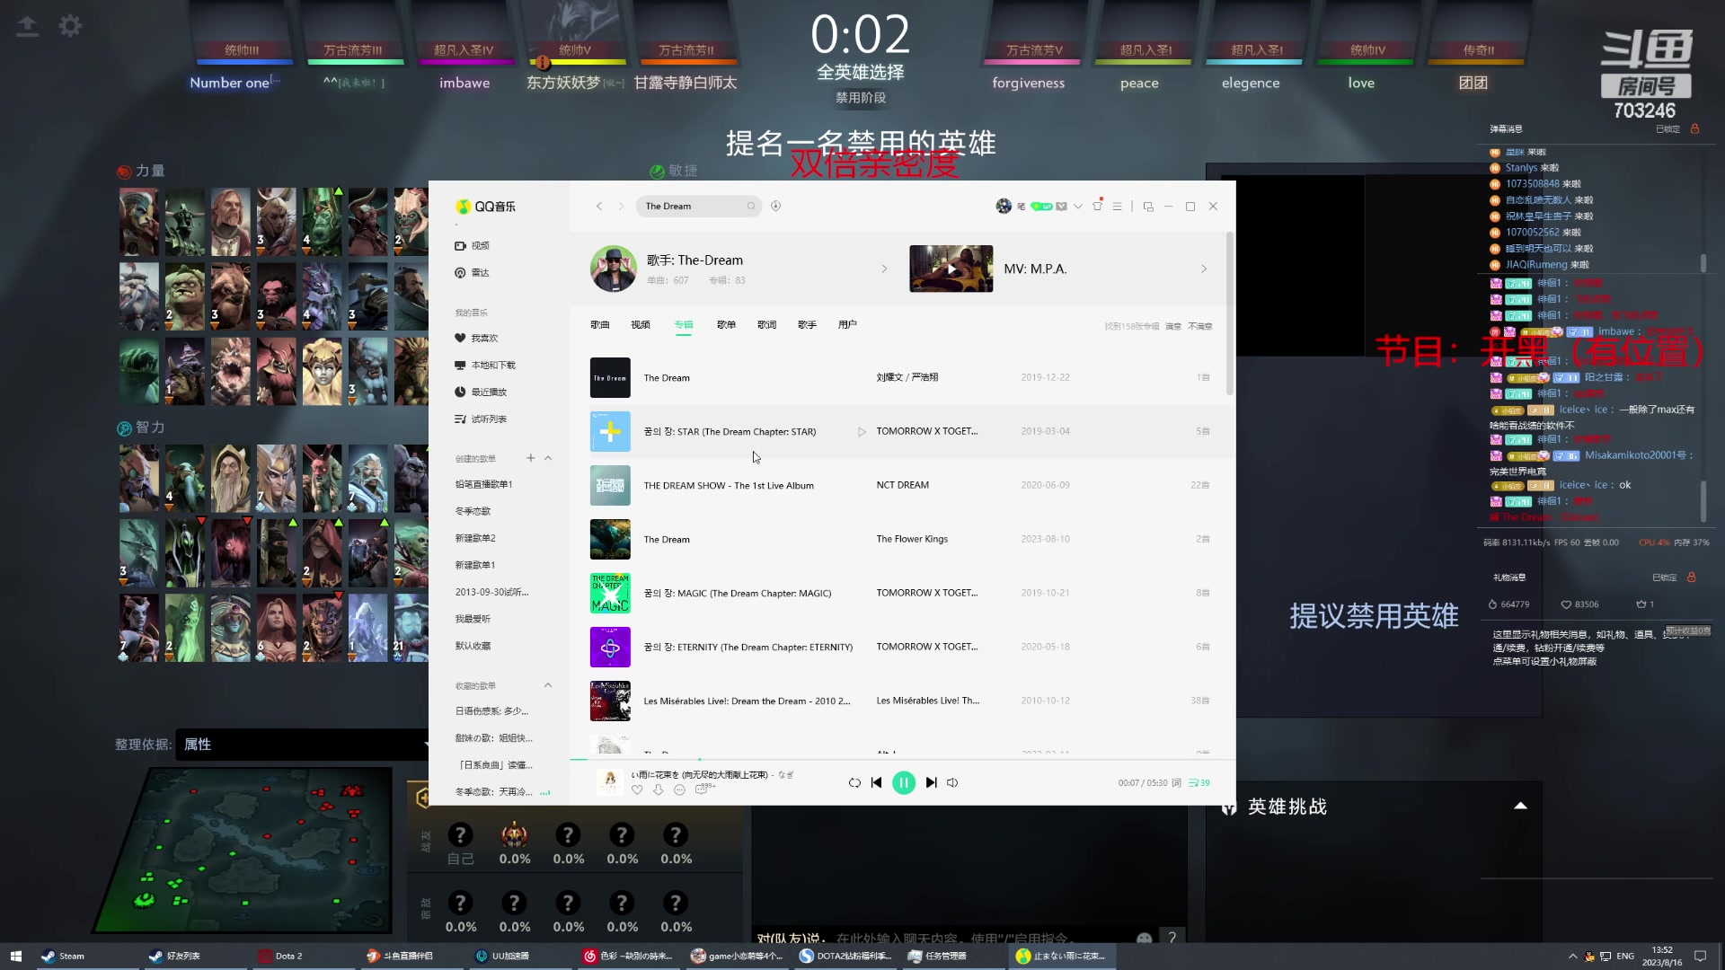Viewport: 1725px width, 970px height.
Task: Collapse the 创建的歌单 section
Action: pyautogui.click(x=548, y=458)
